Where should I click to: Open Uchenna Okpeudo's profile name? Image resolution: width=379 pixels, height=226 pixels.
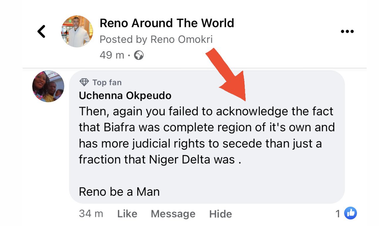point(125,96)
